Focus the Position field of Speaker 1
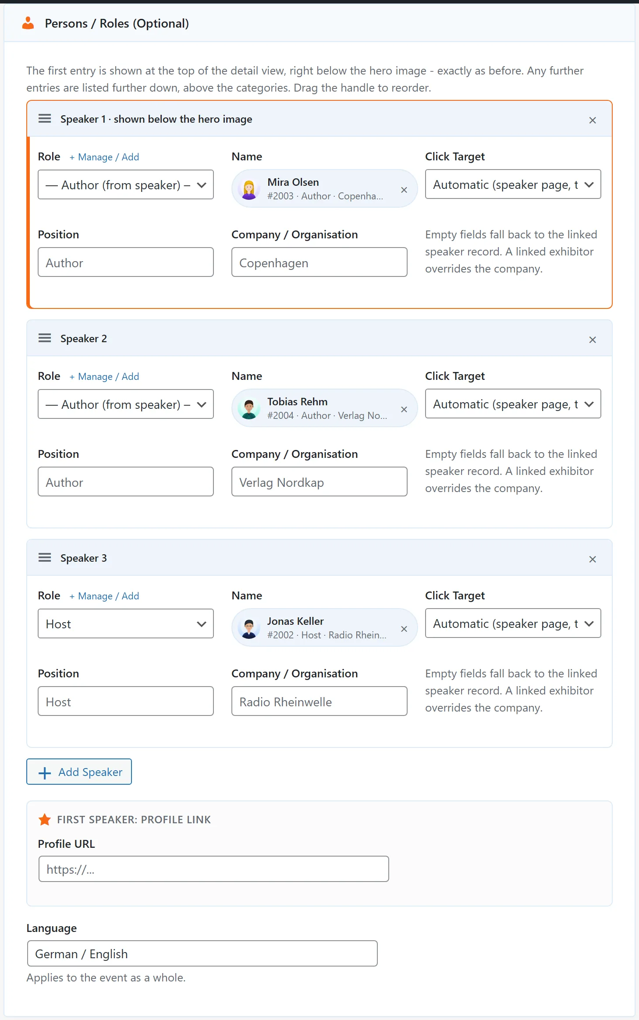639x1020 pixels. 126,262
